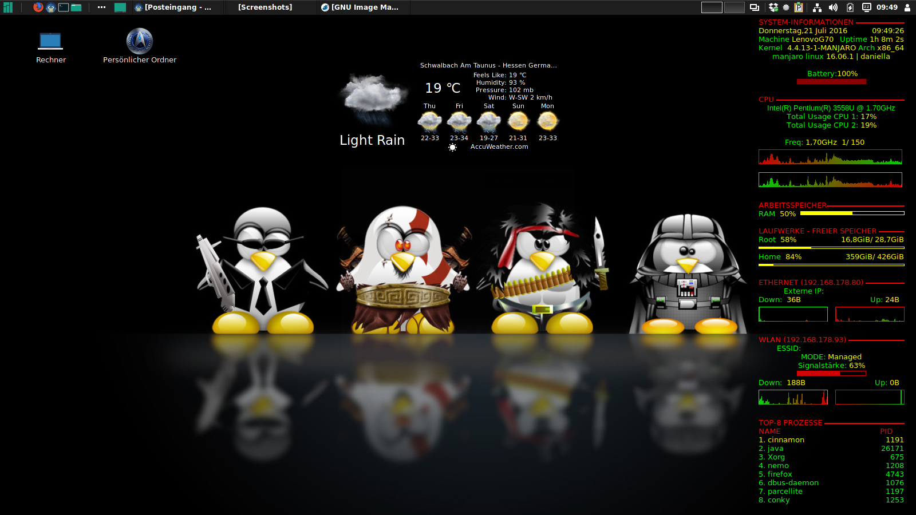The height and width of the screenshot is (515, 916).
Task: Open the file manager launcher in the panel
Action: coord(76,7)
